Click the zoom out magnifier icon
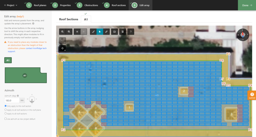 [69, 32]
